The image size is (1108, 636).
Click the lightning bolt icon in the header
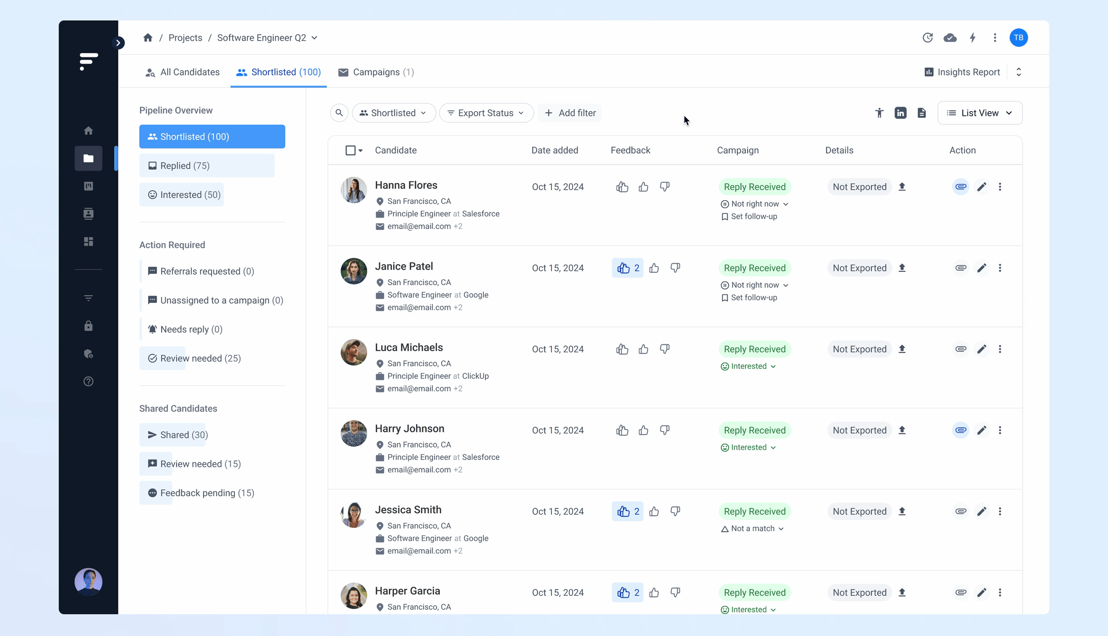coord(973,38)
